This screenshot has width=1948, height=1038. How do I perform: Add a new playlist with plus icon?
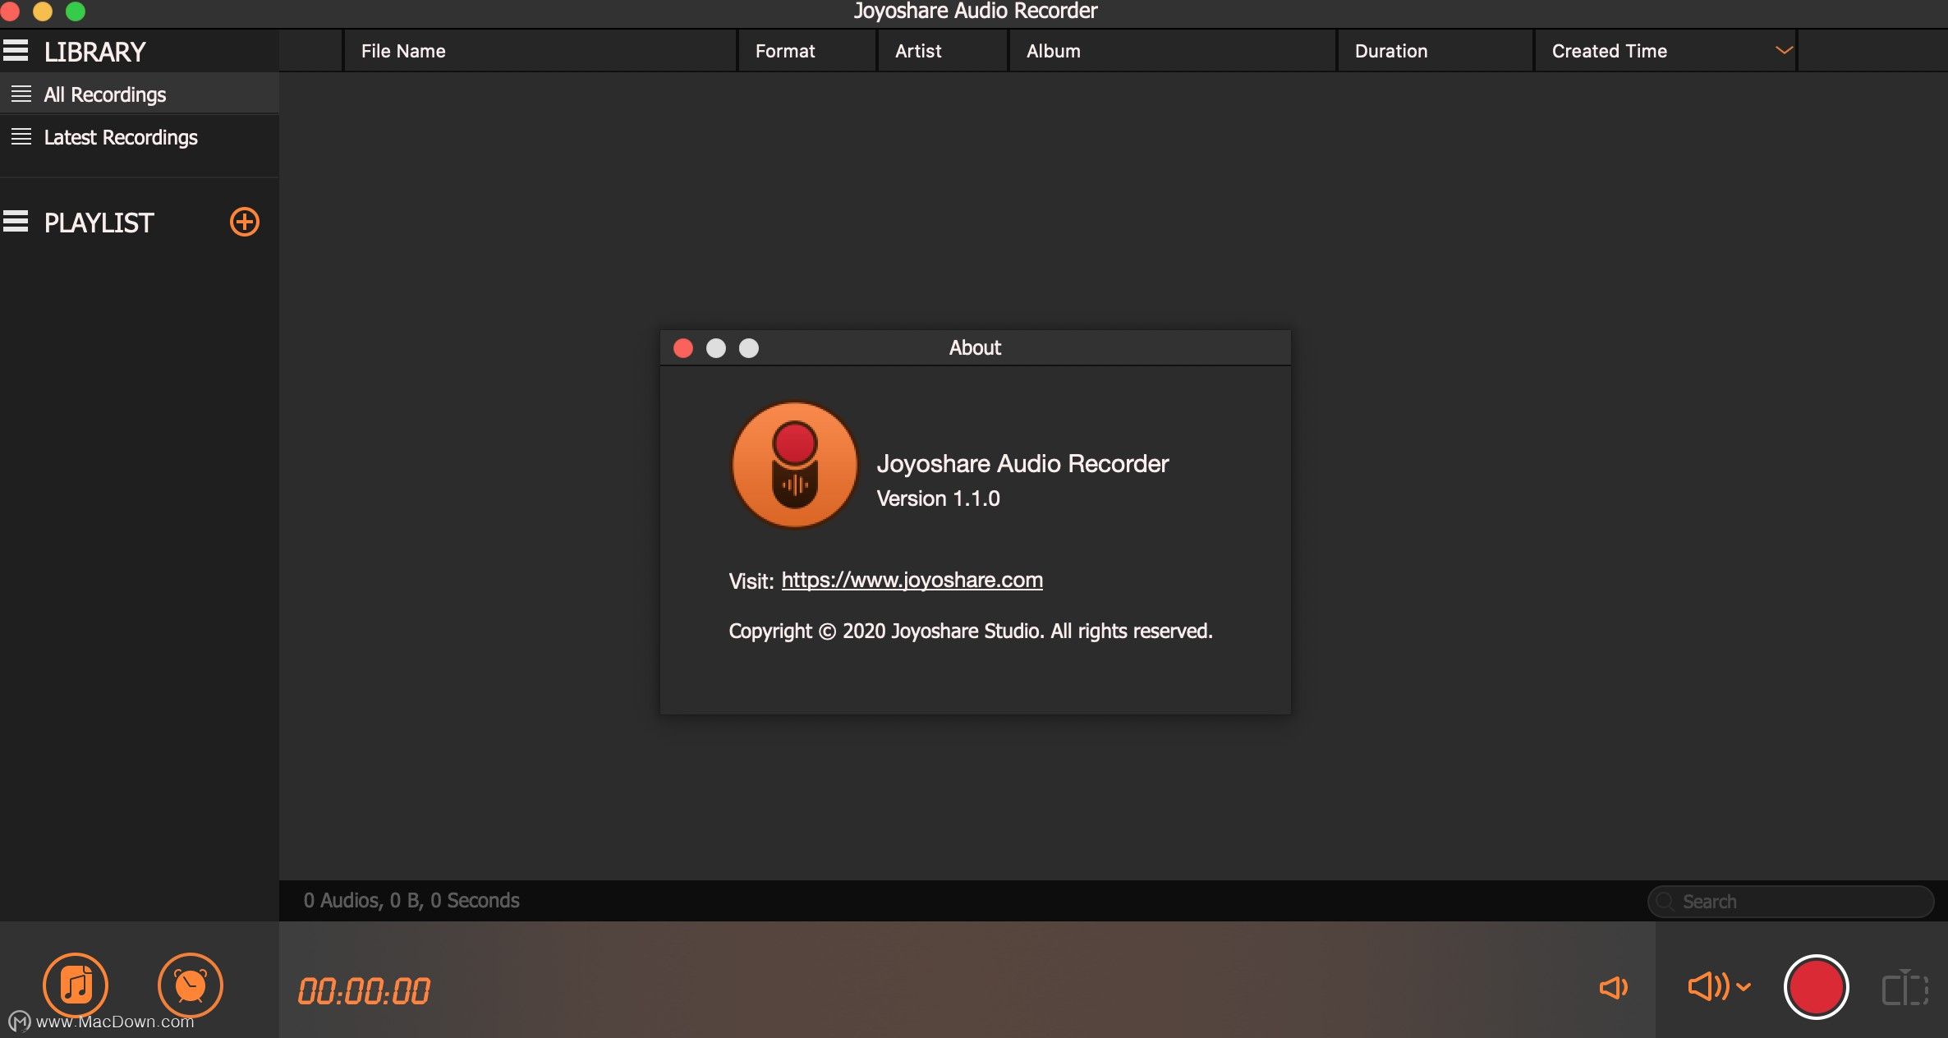point(245,222)
